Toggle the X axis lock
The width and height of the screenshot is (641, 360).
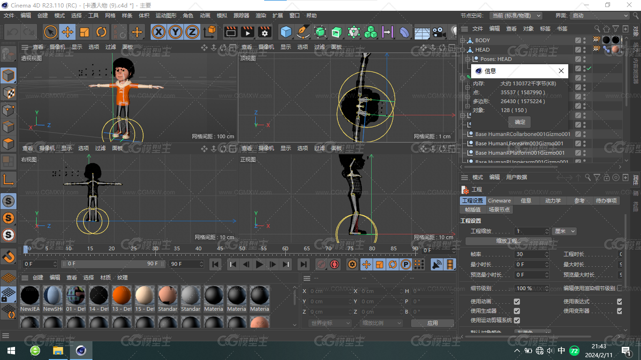tap(159, 32)
